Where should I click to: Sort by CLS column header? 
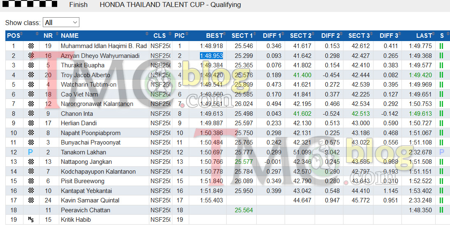(161, 36)
